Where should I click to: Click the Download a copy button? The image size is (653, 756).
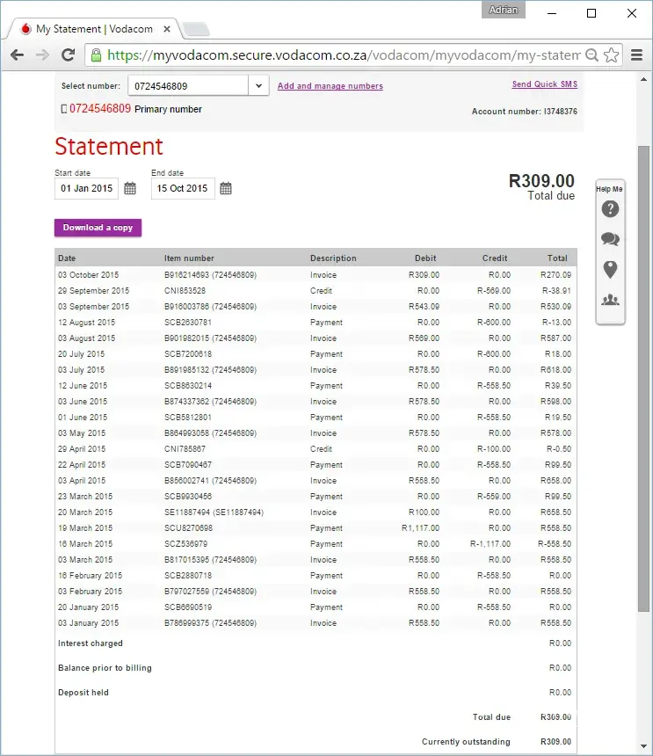tap(98, 228)
